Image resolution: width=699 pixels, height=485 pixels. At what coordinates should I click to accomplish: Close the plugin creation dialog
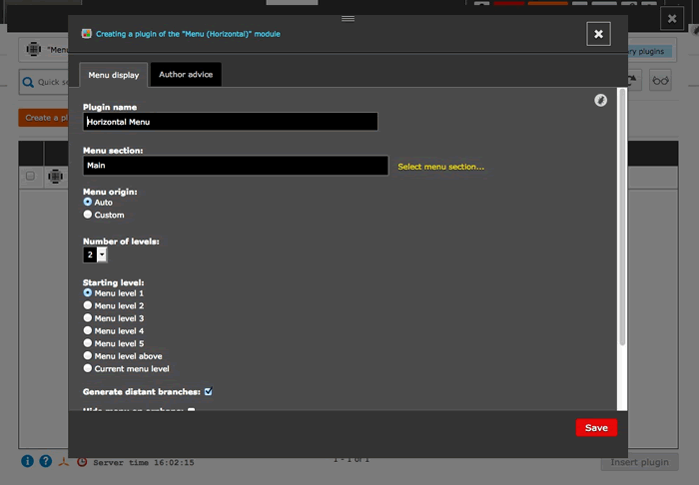pos(598,34)
